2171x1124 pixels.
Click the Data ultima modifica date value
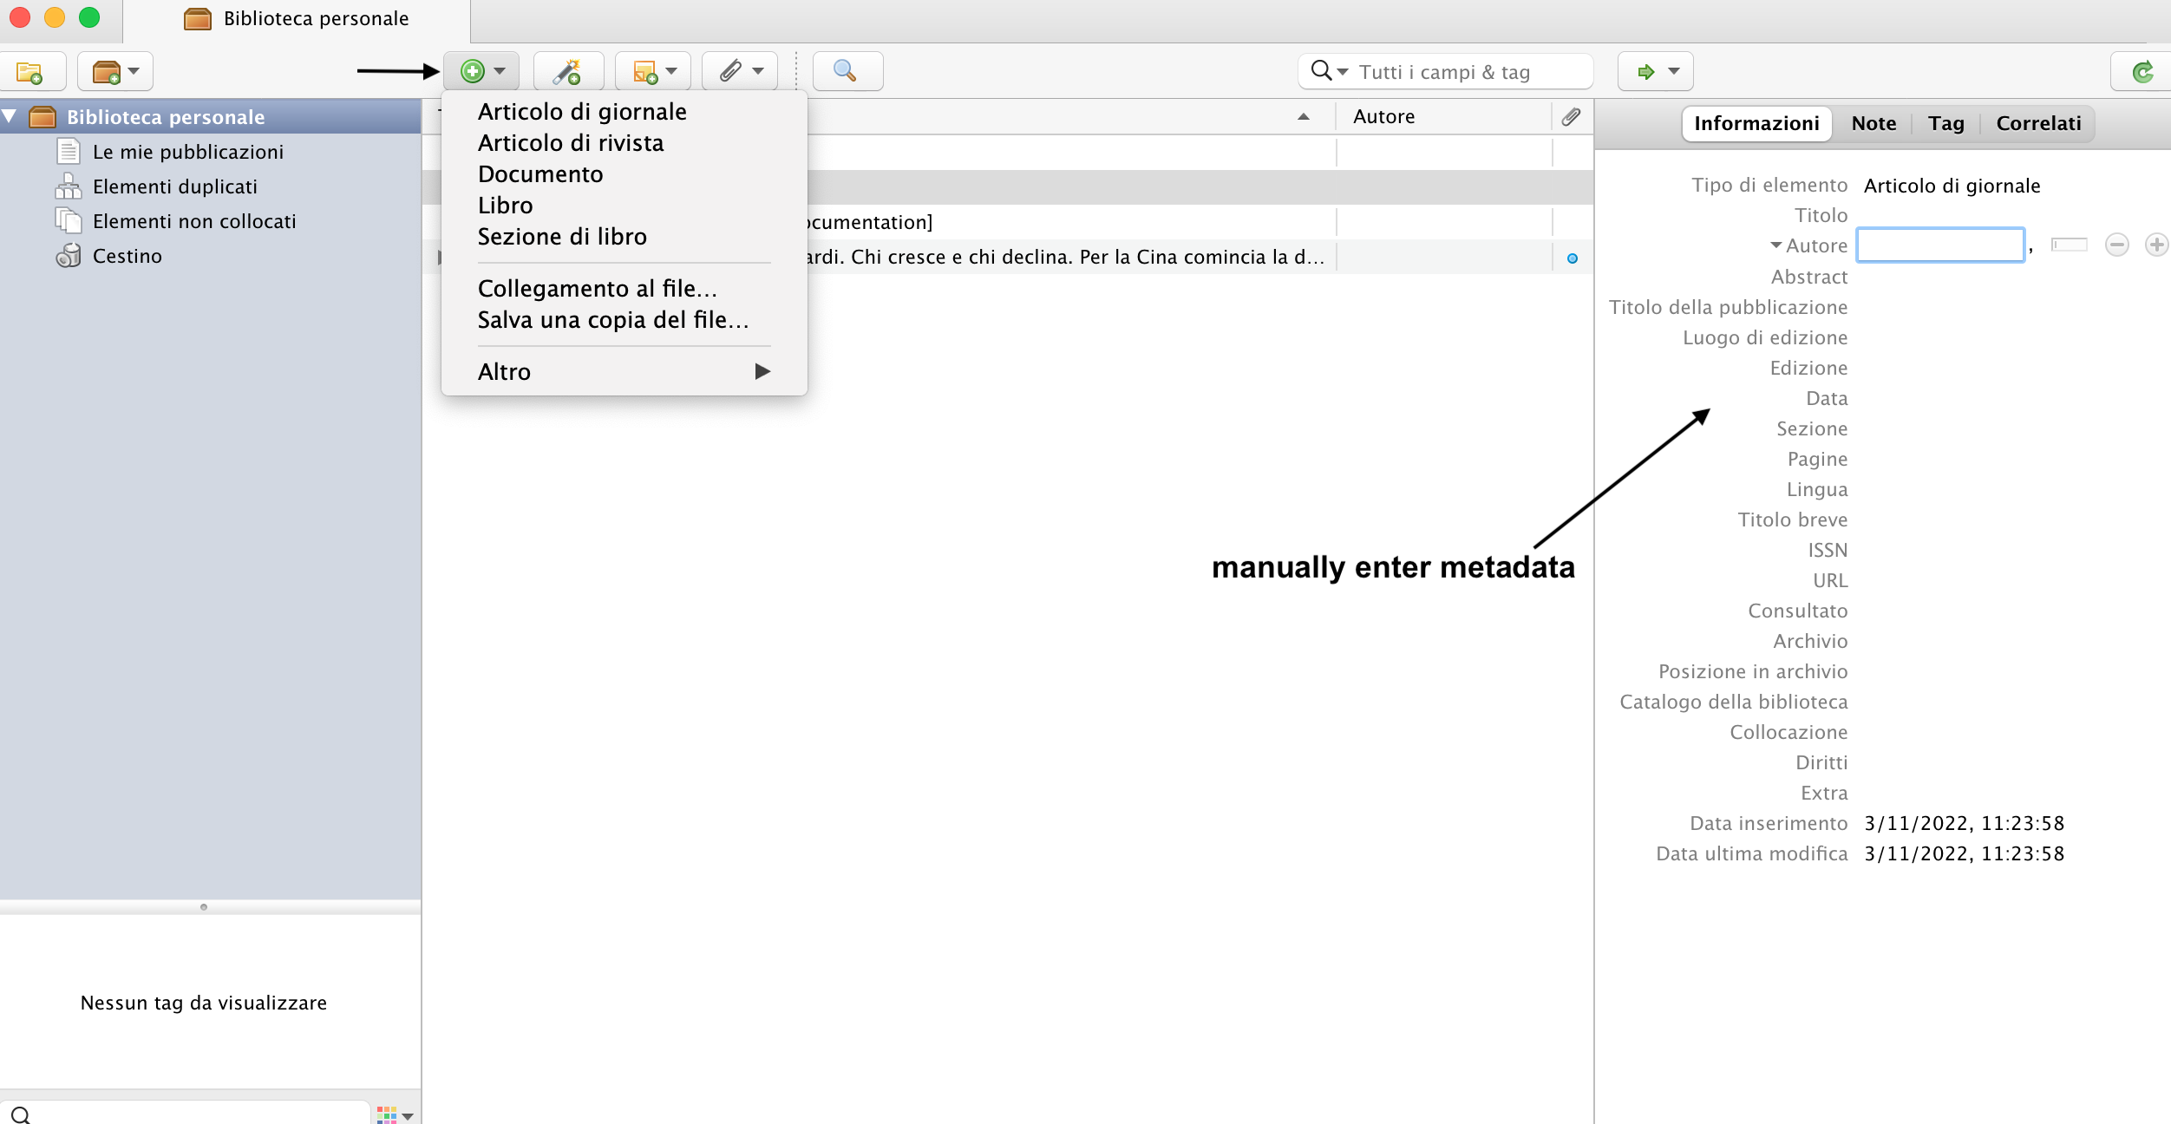1964,853
